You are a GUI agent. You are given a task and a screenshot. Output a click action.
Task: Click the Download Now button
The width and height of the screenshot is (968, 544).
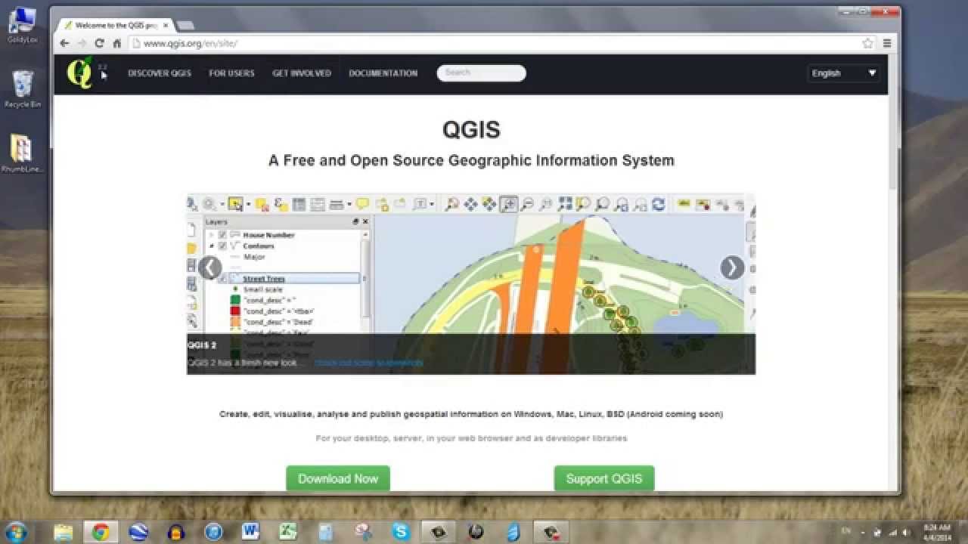[338, 478]
